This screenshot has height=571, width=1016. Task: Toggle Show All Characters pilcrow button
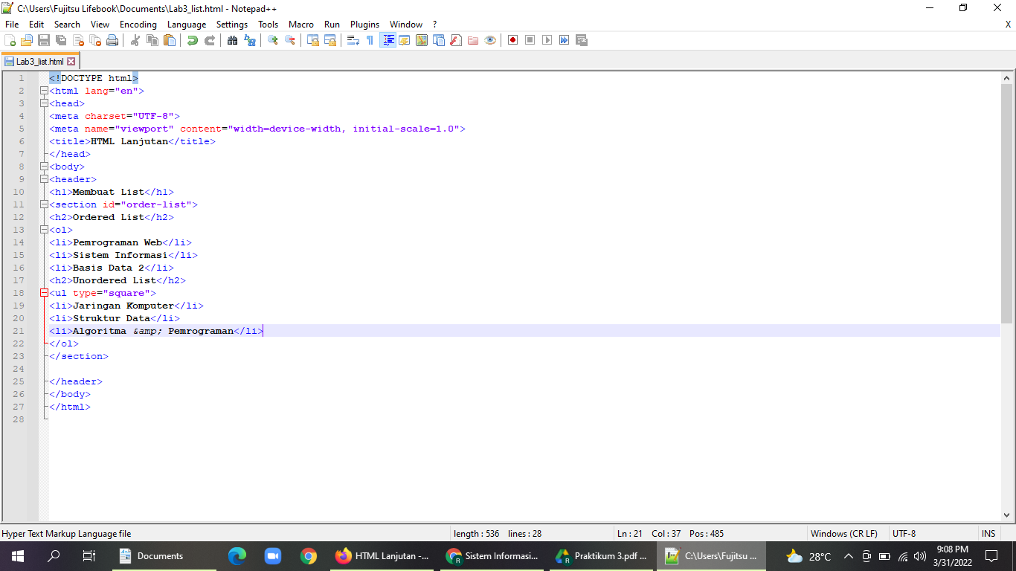[x=370, y=40]
